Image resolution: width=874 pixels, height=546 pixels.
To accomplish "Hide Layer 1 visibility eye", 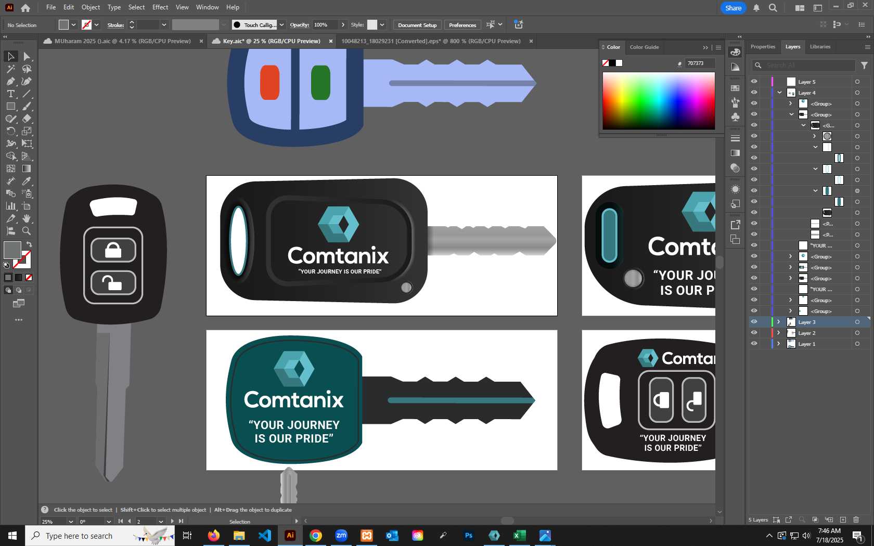I will tap(754, 344).
